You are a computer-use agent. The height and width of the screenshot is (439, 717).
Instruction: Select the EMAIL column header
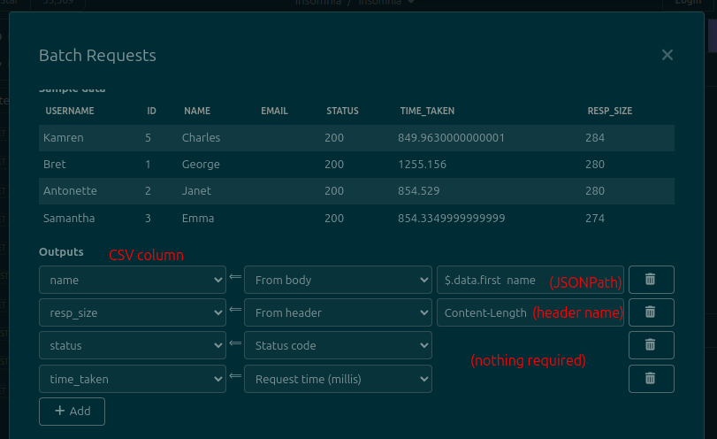click(274, 111)
